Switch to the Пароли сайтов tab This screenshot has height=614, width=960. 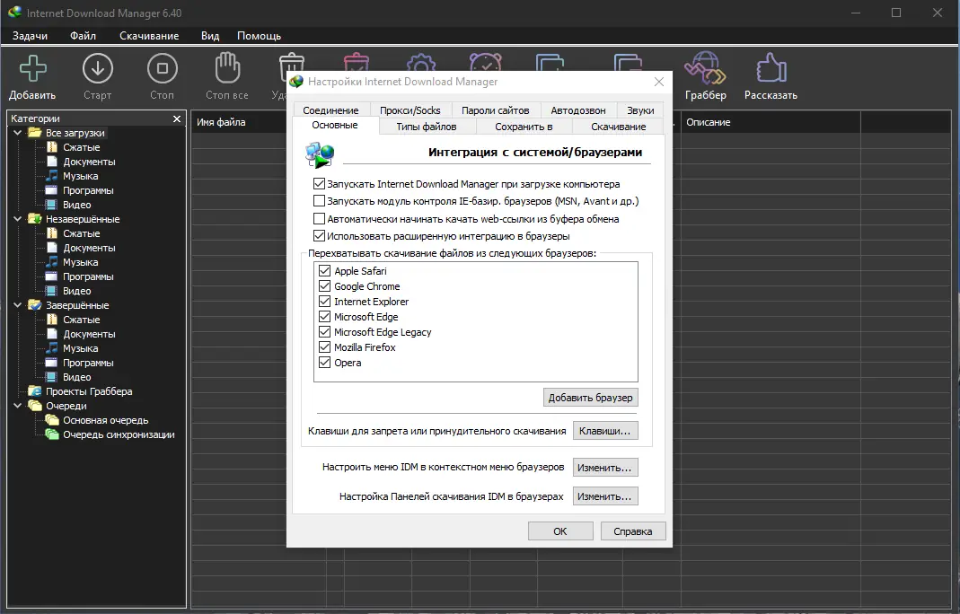coord(496,110)
